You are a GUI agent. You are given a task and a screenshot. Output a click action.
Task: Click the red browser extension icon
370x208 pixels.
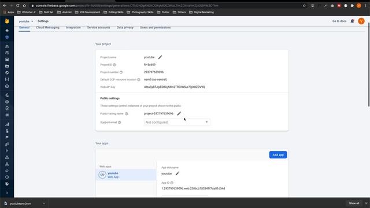(339, 6)
